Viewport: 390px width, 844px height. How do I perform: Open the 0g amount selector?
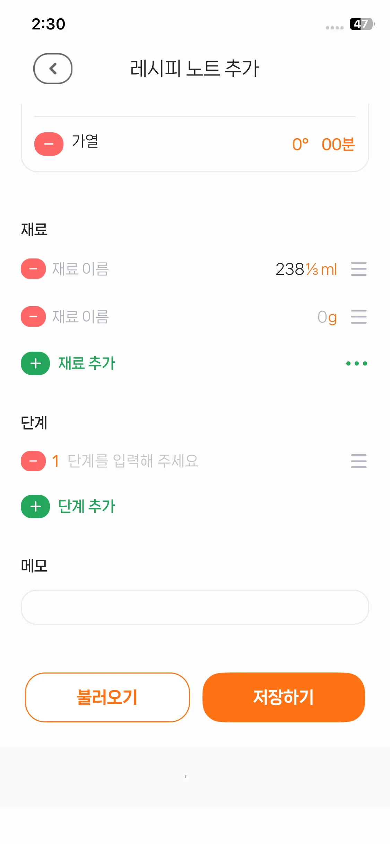(x=327, y=317)
